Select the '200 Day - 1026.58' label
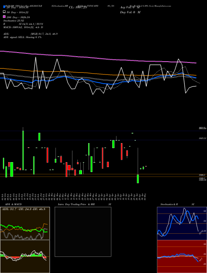The height and width of the screenshot is (273, 207). [x=18, y=17]
